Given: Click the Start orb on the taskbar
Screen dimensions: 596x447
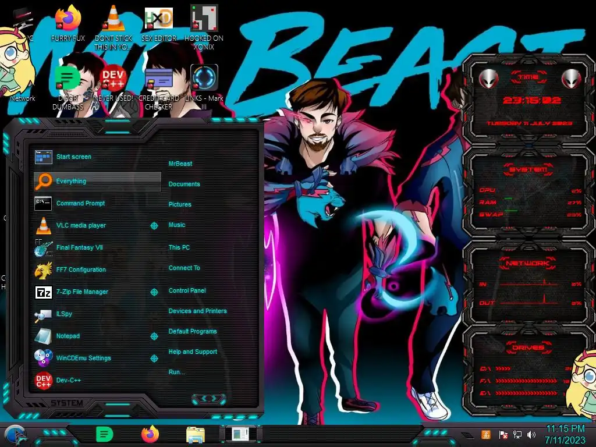Looking at the screenshot, I should click(15, 435).
